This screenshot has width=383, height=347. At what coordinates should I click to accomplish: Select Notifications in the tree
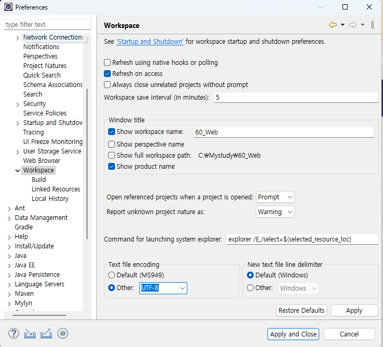[x=41, y=46]
